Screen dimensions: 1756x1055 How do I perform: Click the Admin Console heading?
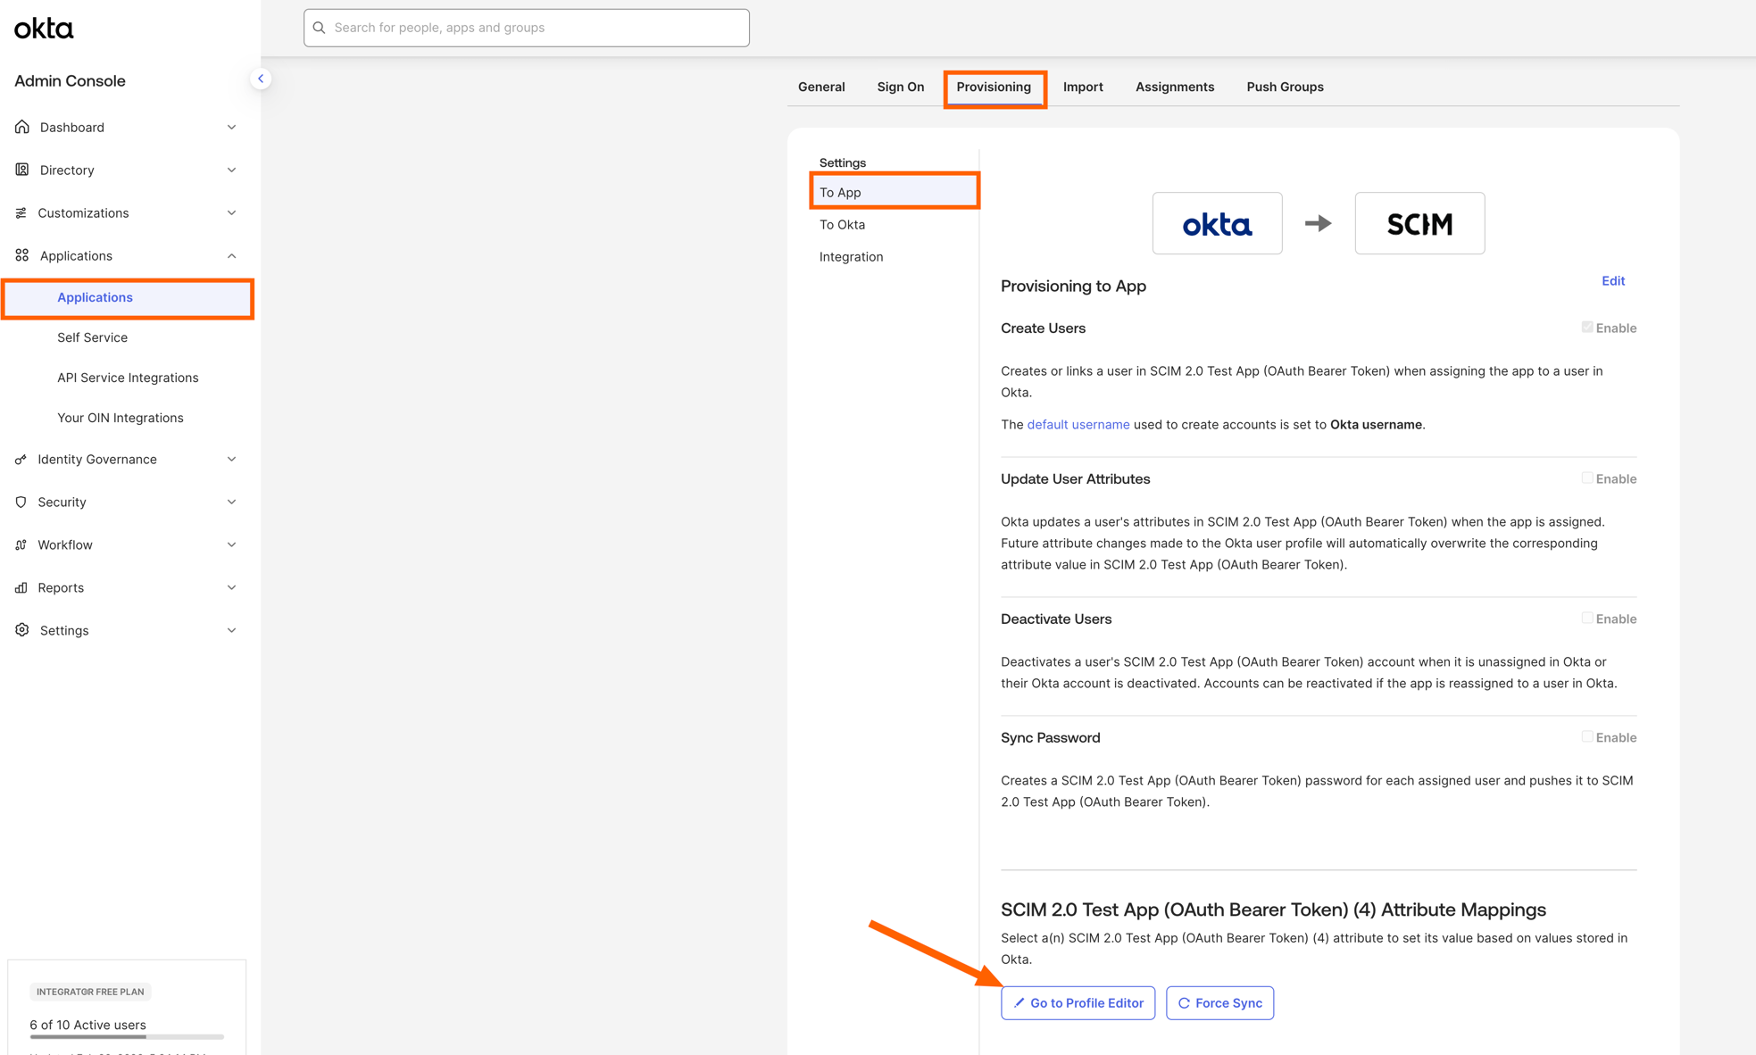click(x=70, y=80)
